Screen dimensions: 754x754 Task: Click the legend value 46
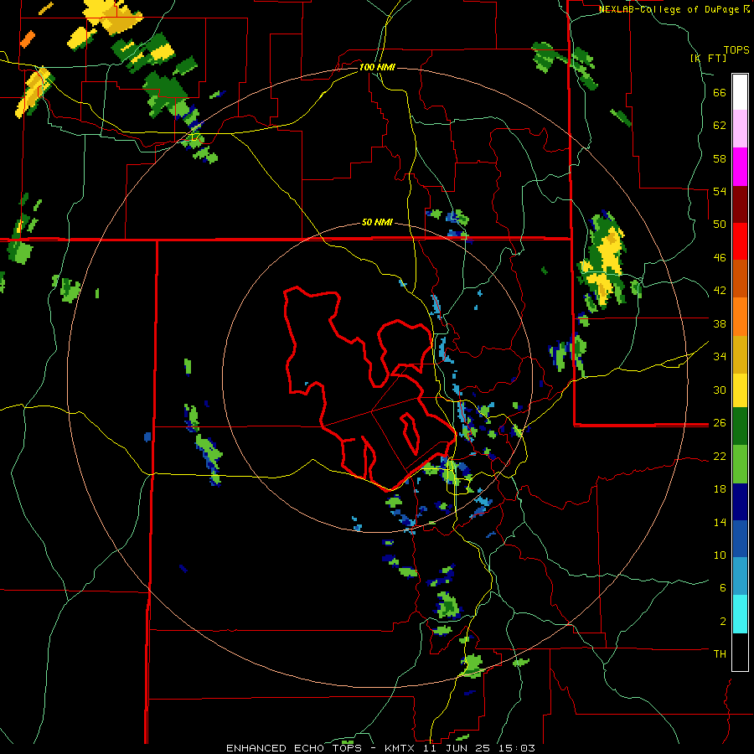[x=720, y=258]
